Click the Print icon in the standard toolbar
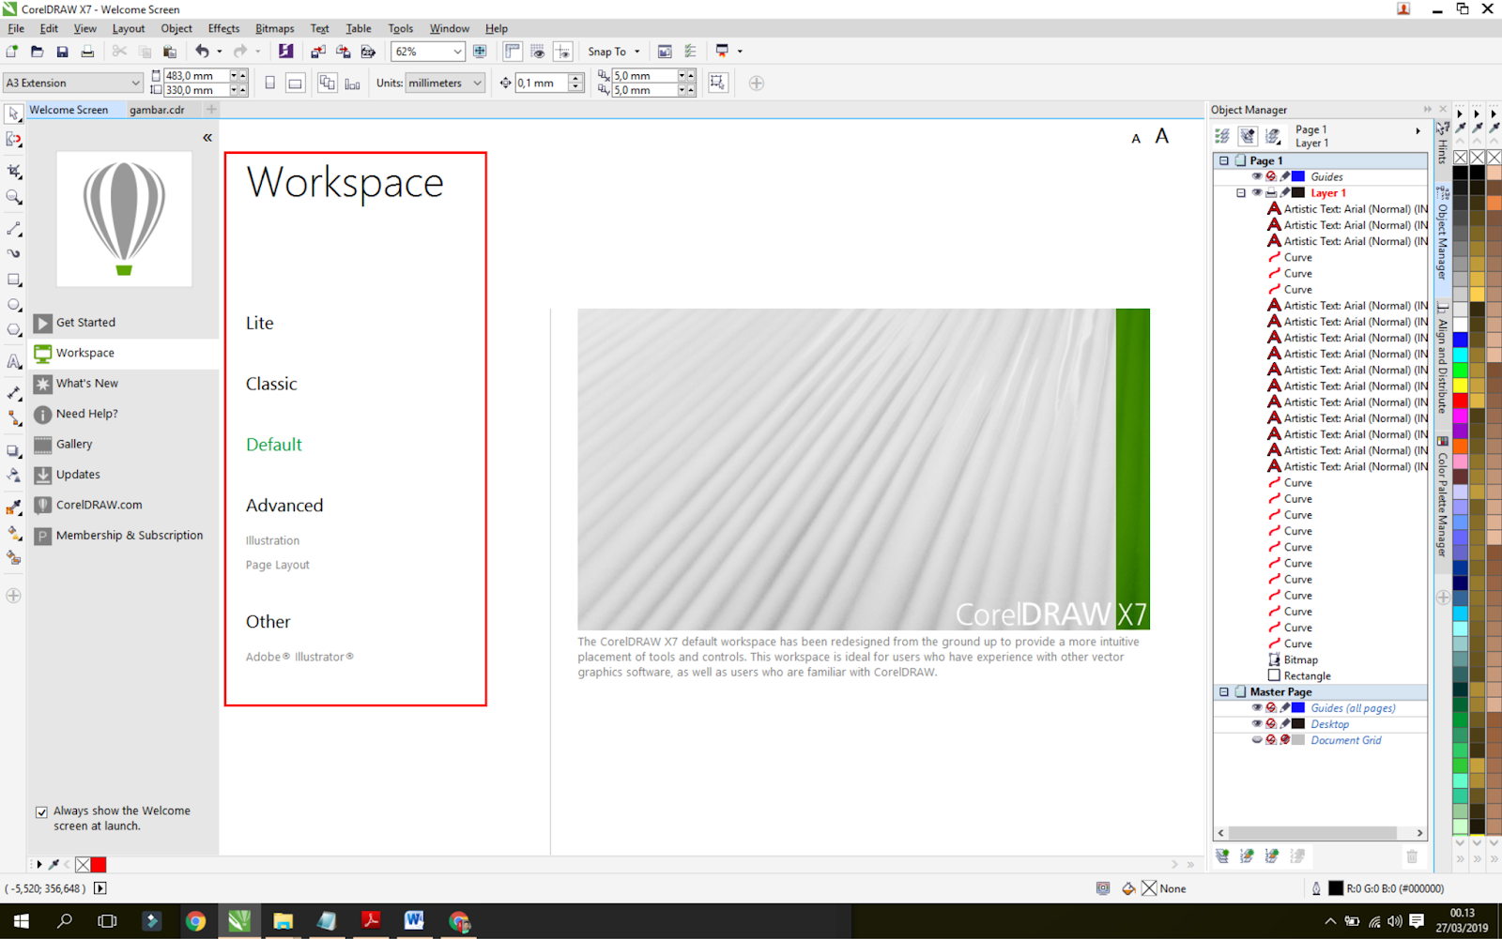Viewport: 1502px width, 939px height. [87, 52]
